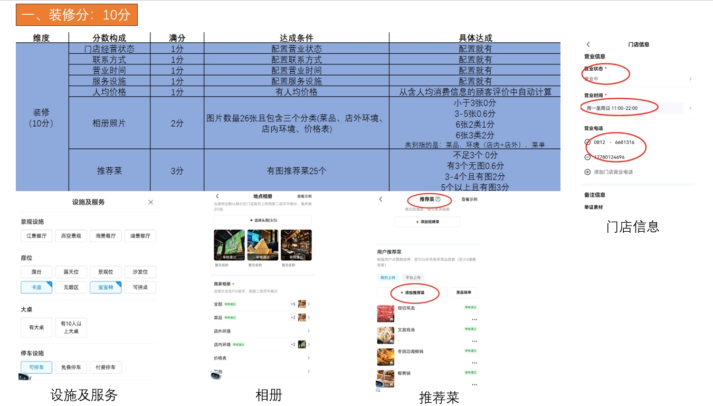Toggle the 海景餐厅 facility tag
The width and height of the screenshot is (713, 406).
click(106, 236)
